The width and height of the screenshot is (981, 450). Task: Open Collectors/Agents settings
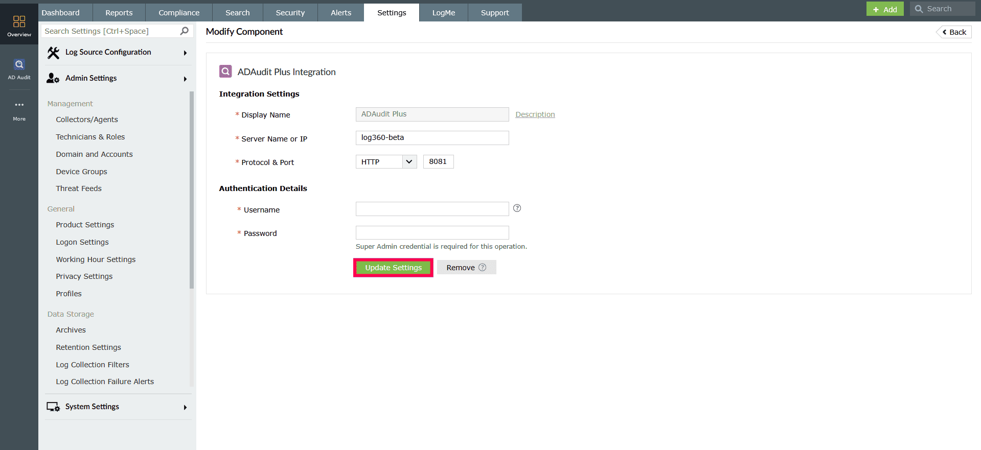pyautogui.click(x=87, y=120)
